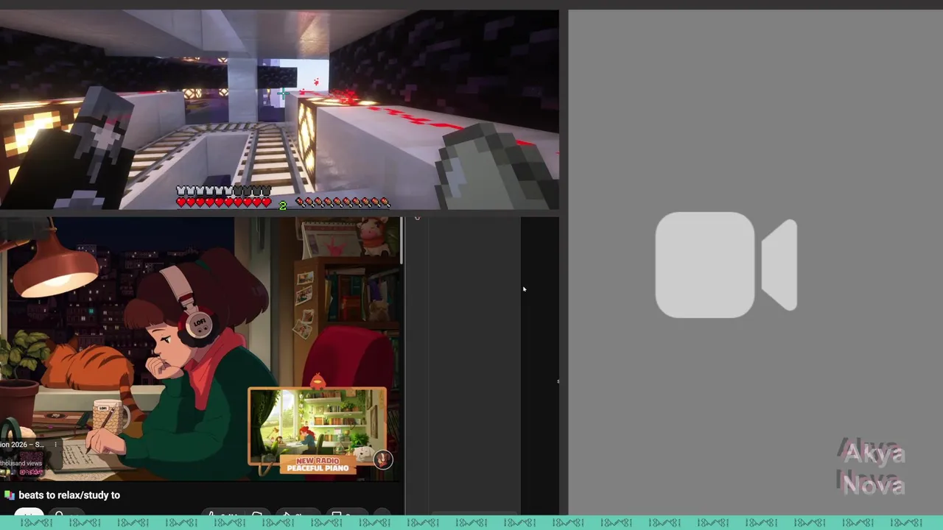Click the books emoji before the video title

[9, 495]
